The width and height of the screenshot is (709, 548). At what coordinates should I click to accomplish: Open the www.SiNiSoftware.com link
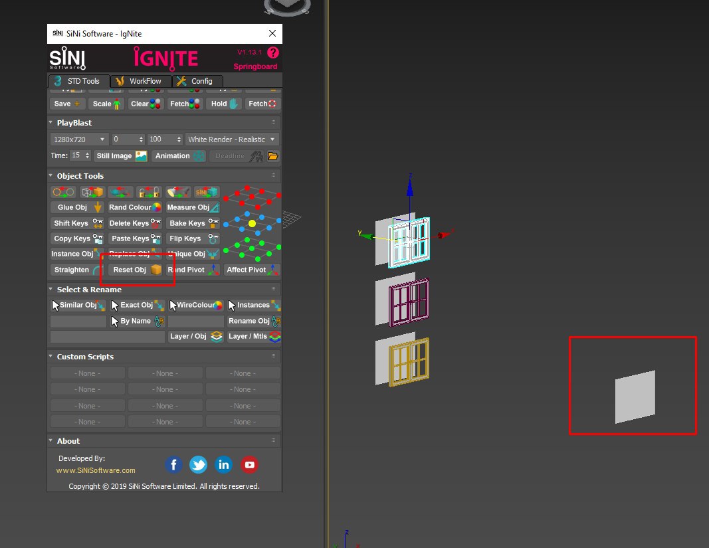(96, 470)
